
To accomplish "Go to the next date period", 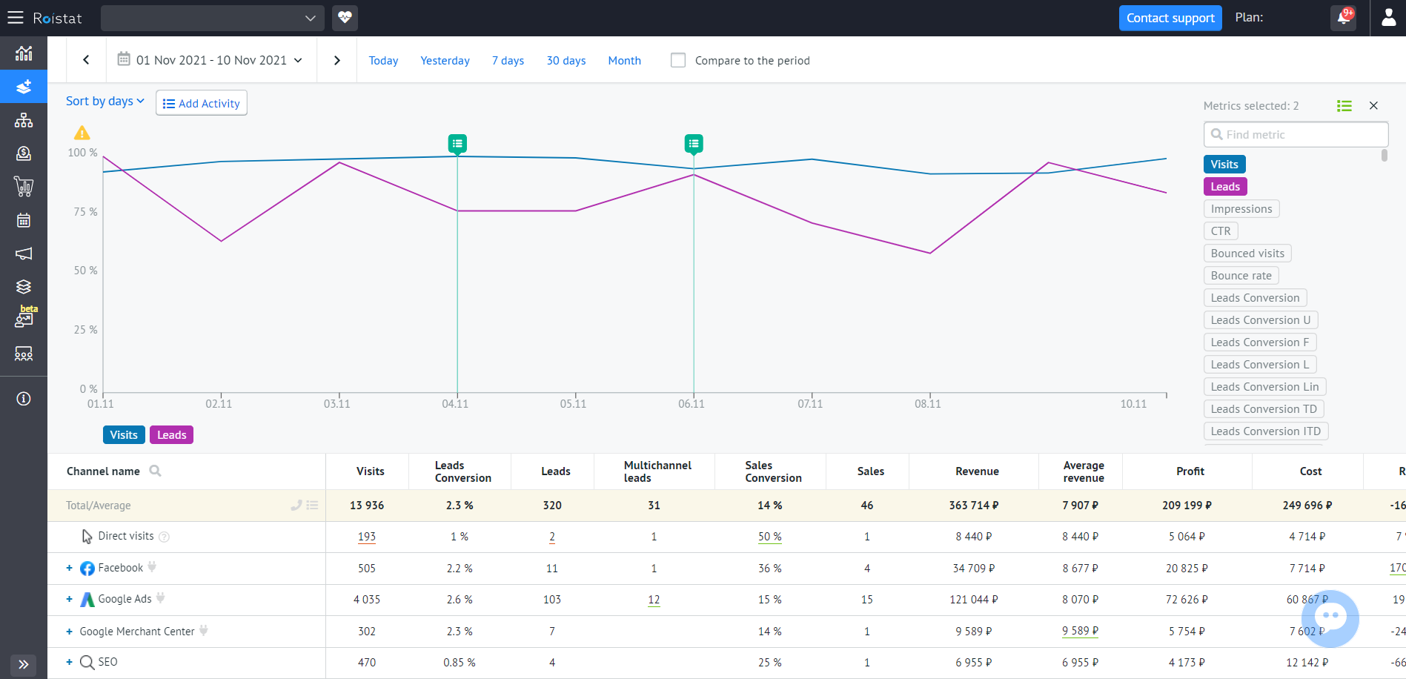I will 337,60.
